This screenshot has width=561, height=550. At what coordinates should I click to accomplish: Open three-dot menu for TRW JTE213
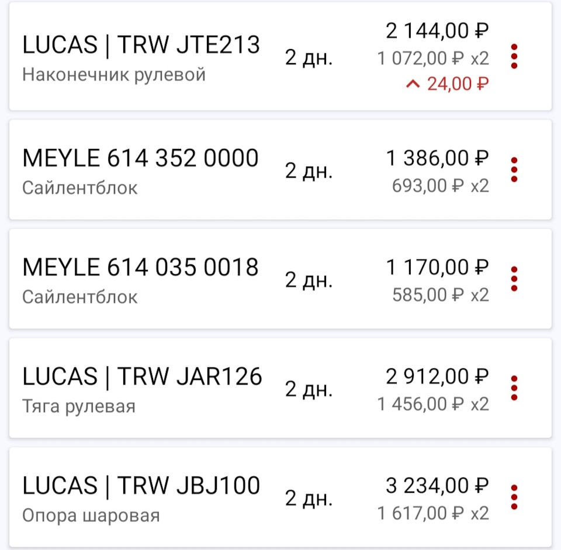click(514, 57)
